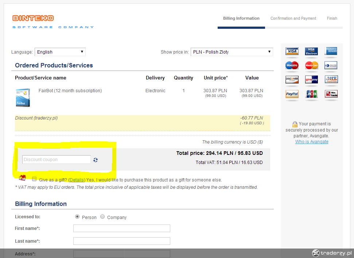Click the refresh icon beside Discount coupon
This screenshot has width=354, height=258.
(x=96, y=160)
